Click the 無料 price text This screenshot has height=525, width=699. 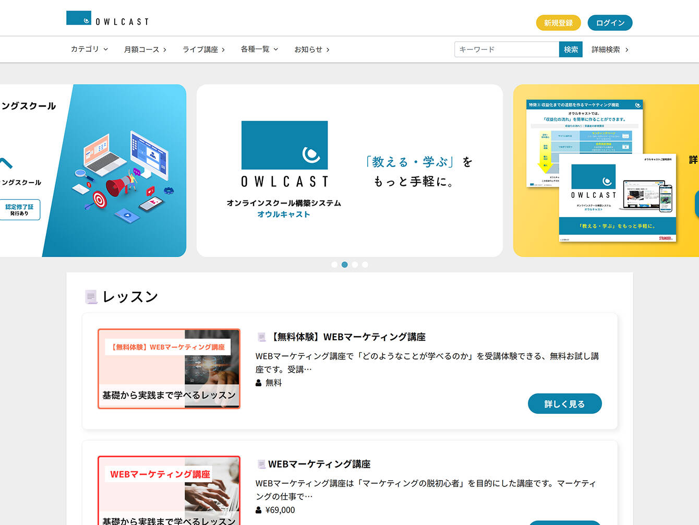point(273,383)
